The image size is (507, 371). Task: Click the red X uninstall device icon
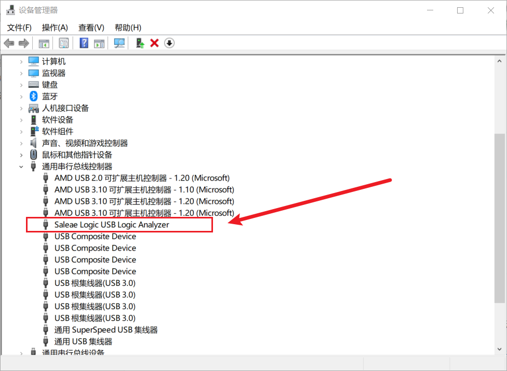(x=155, y=43)
